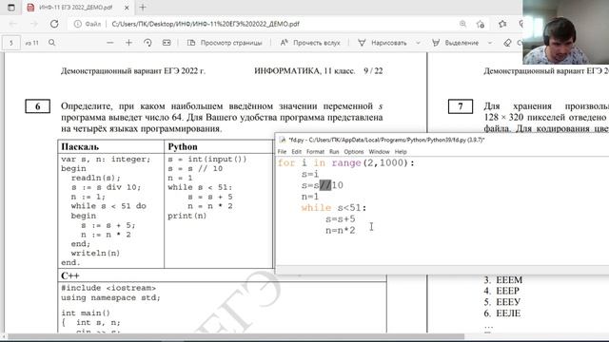Click the webcam video overlay

565,32
